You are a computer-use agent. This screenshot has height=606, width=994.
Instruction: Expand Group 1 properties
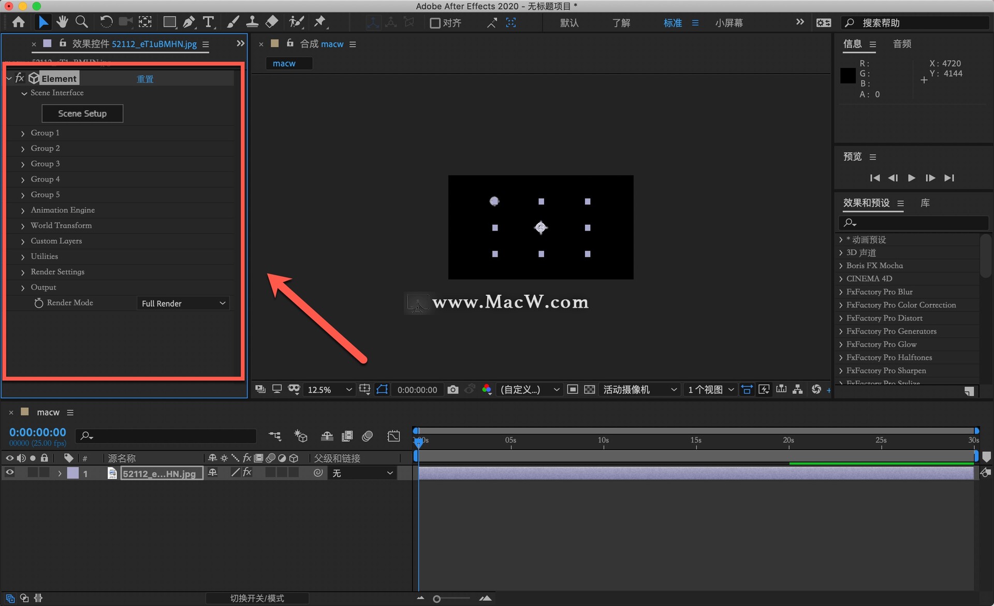pos(23,133)
